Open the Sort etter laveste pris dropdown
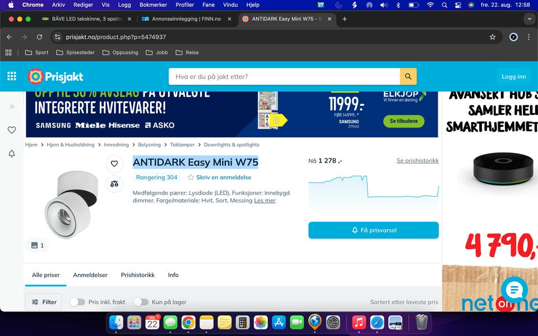 [x=404, y=302]
